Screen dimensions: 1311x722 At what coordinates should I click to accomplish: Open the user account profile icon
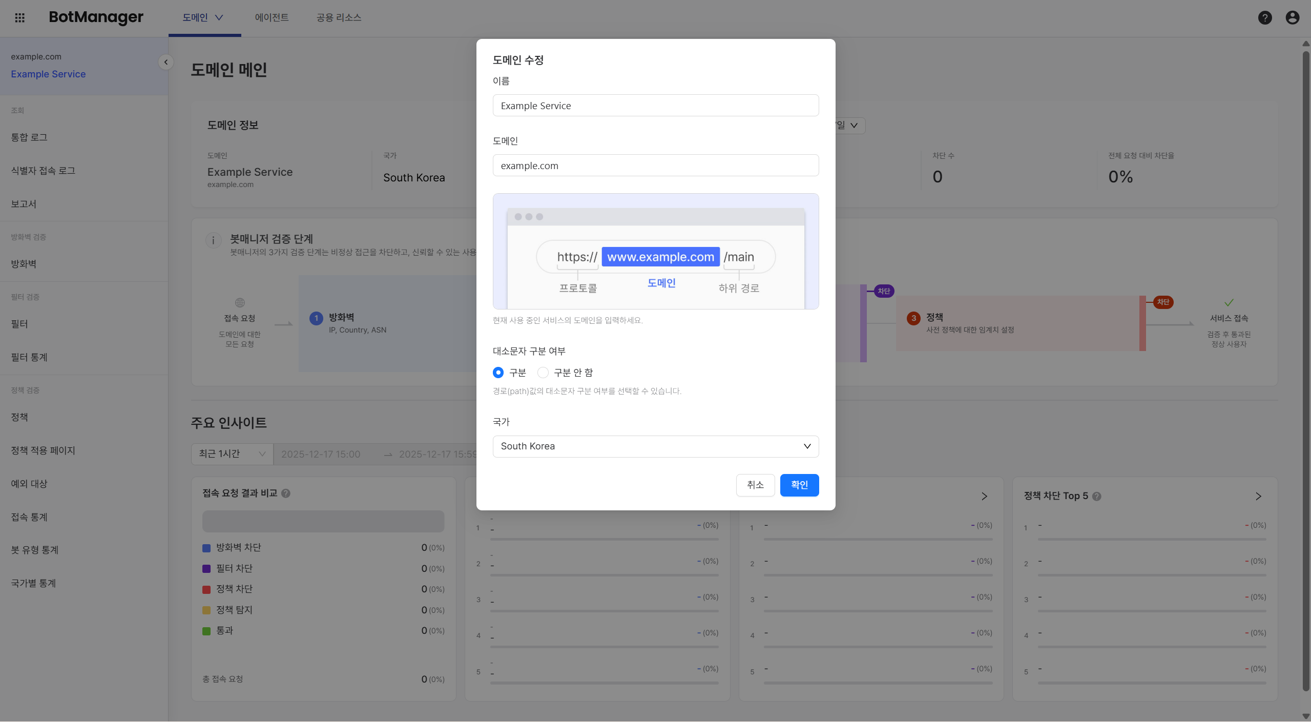tap(1293, 18)
